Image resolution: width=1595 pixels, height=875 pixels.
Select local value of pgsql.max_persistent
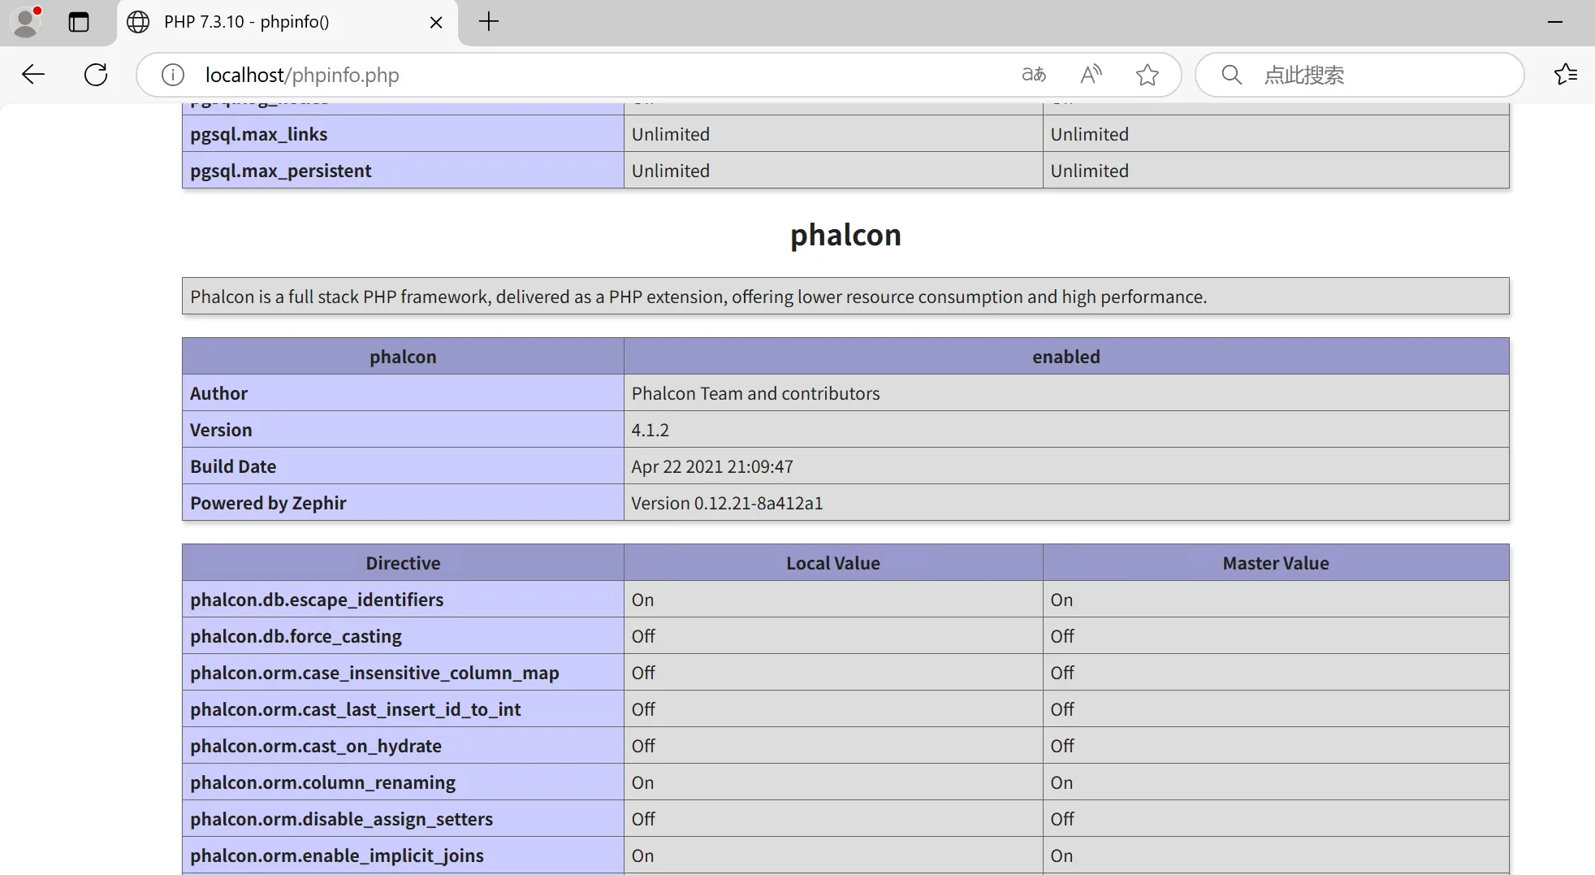[670, 171]
